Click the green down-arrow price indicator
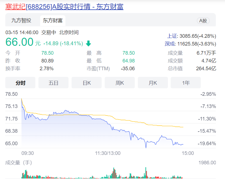 pyautogui.click(x=88, y=43)
